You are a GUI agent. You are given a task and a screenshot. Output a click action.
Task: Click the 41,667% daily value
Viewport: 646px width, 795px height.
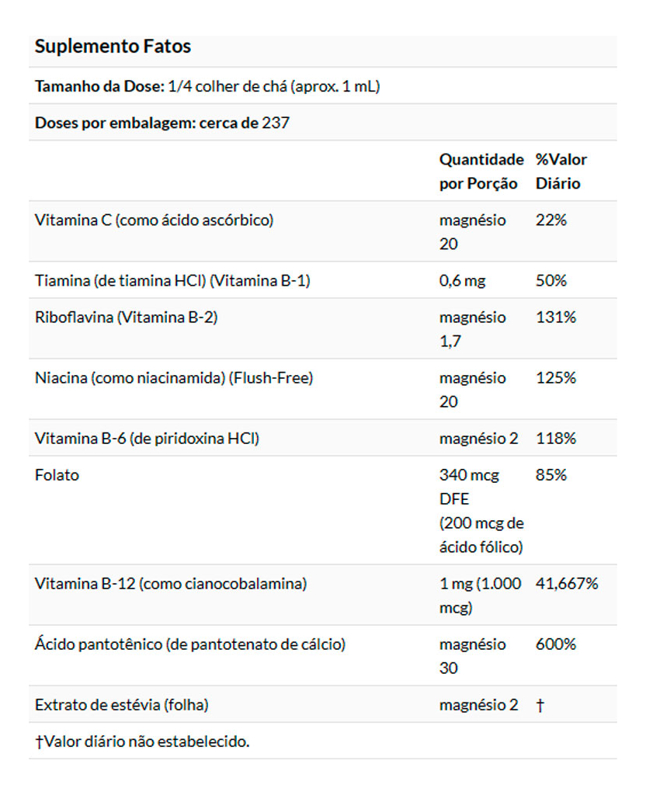point(567,584)
